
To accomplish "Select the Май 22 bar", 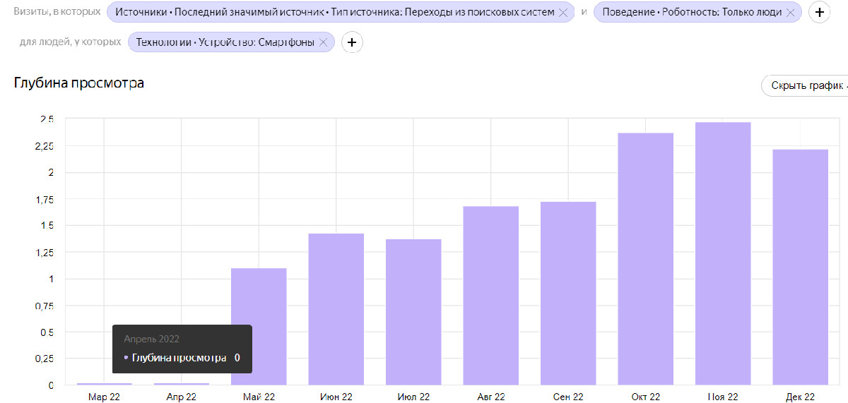I will pos(259,326).
